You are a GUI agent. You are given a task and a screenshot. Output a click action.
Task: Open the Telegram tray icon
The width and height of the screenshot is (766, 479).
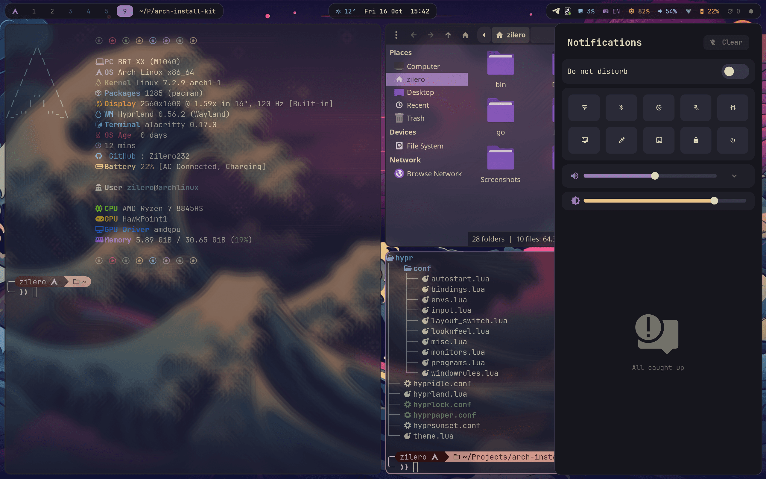coord(556,11)
